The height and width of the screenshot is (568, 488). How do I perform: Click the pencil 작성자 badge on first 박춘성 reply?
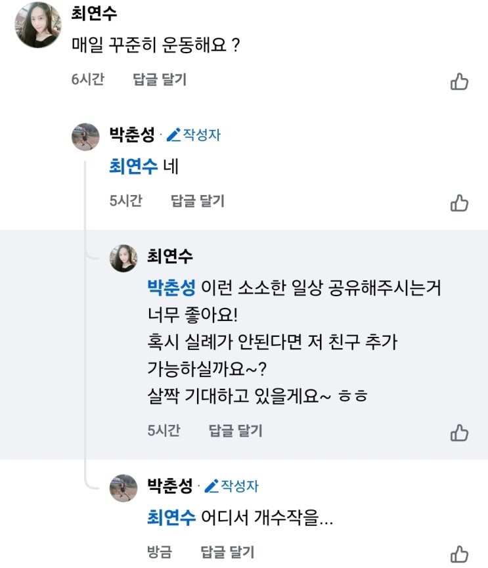194,135
